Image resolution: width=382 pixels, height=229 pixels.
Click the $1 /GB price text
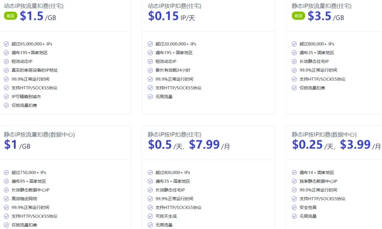pos(17,145)
